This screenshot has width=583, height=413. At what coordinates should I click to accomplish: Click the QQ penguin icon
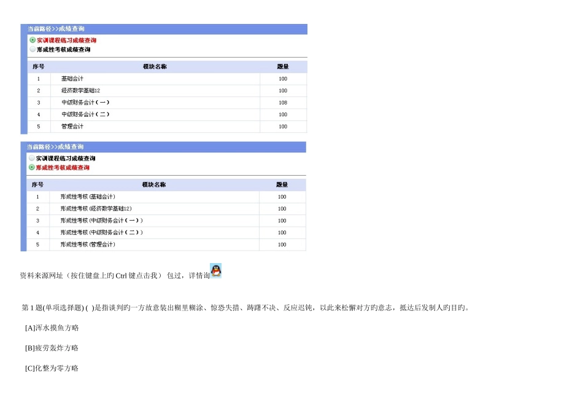215,271
